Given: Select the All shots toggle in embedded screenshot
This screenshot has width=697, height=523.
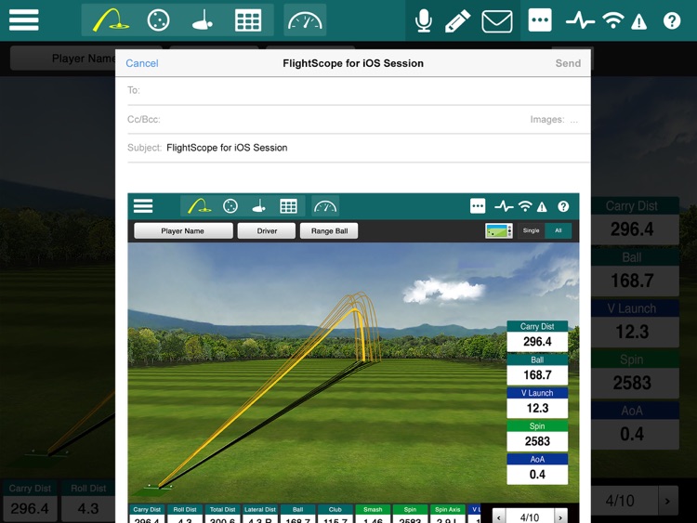Looking at the screenshot, I should coord(559,230).
